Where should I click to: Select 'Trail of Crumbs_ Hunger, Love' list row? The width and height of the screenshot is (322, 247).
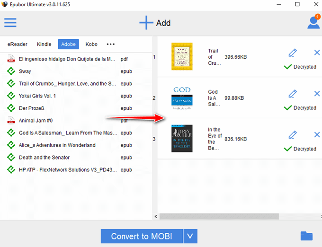[76, 83]
